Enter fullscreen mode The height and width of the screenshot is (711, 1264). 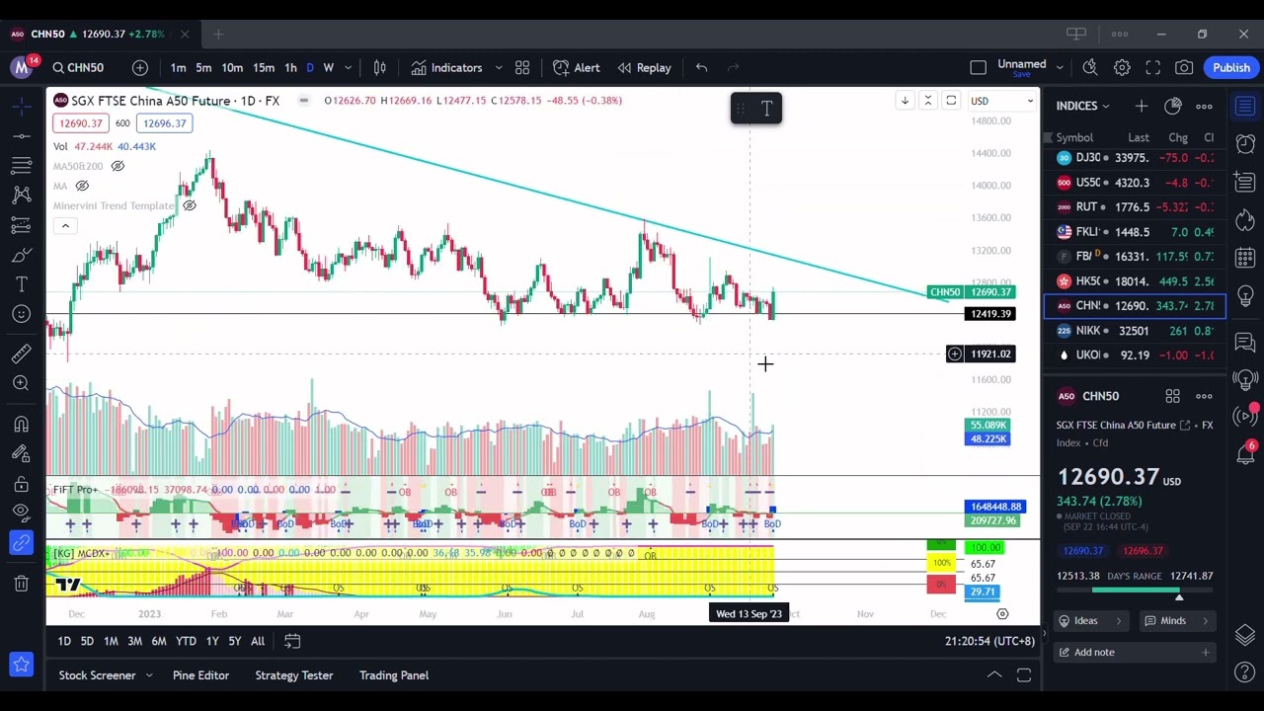tap(1153, 67)
